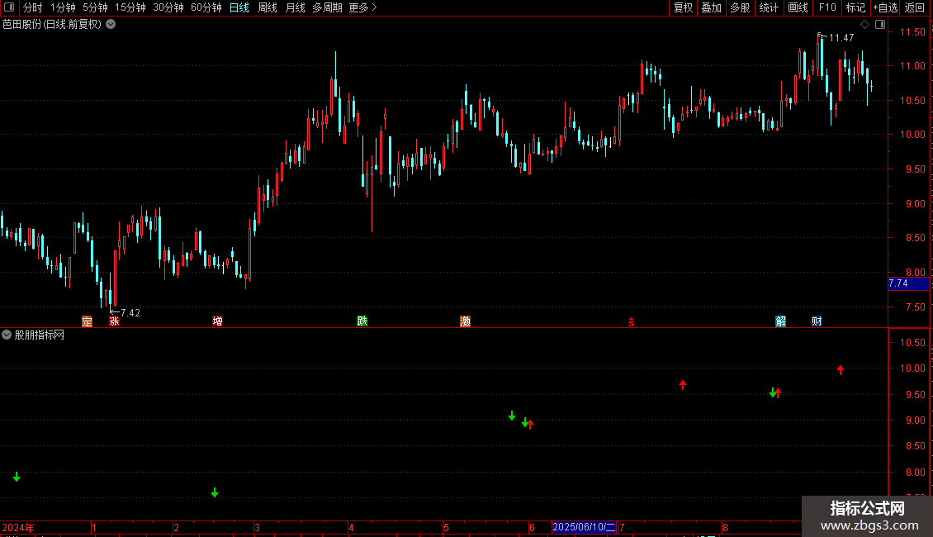Click month marker 8 on the time axis
This screenshot has width=933, height=537.
point(725,527)
